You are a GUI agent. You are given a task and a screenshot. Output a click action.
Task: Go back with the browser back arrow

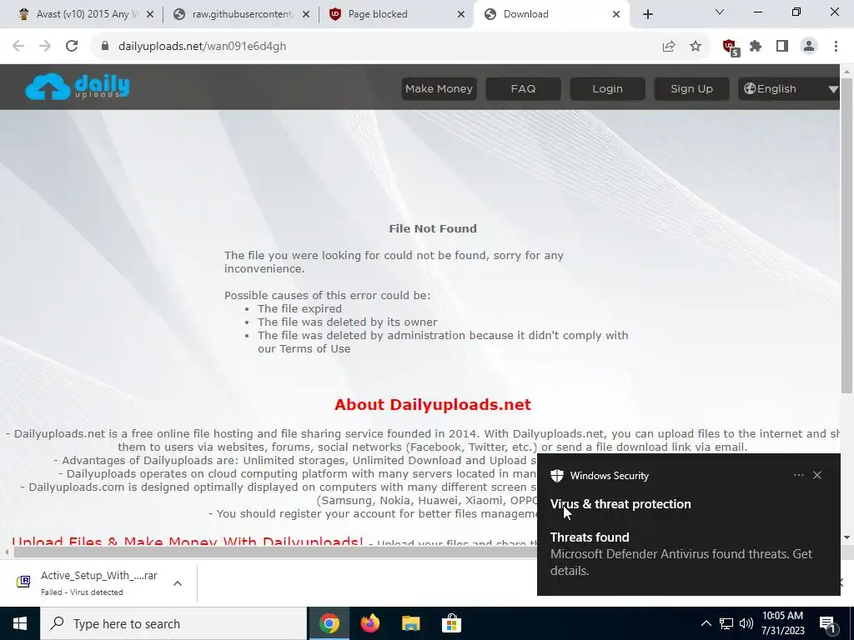click(18, 47)
